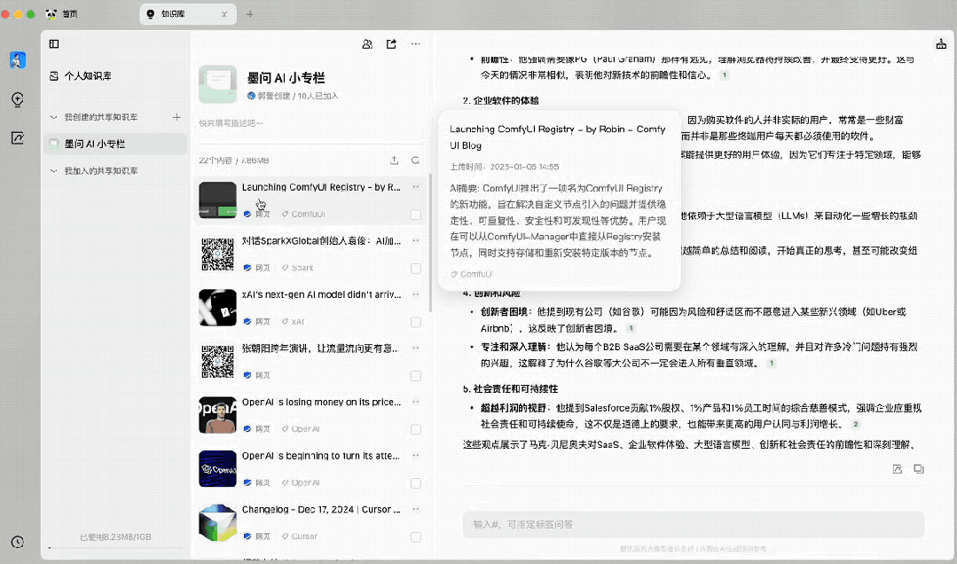Screen dimensions: 957x564
Task: Open more options for xAI's next-gen AI model item
Action: coord(416,294)
